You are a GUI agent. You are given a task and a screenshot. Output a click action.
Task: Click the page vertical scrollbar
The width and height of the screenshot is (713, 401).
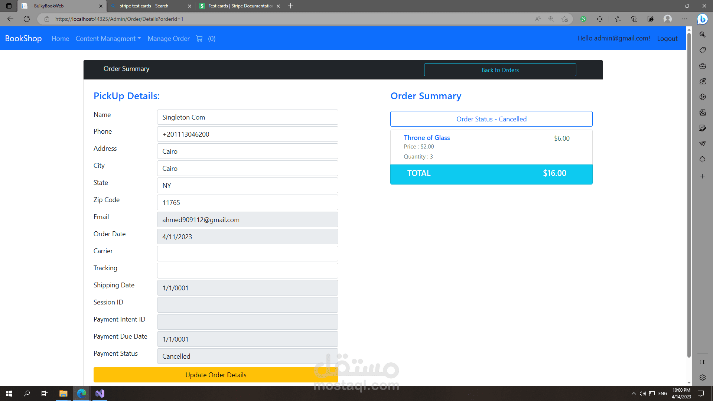689,193
